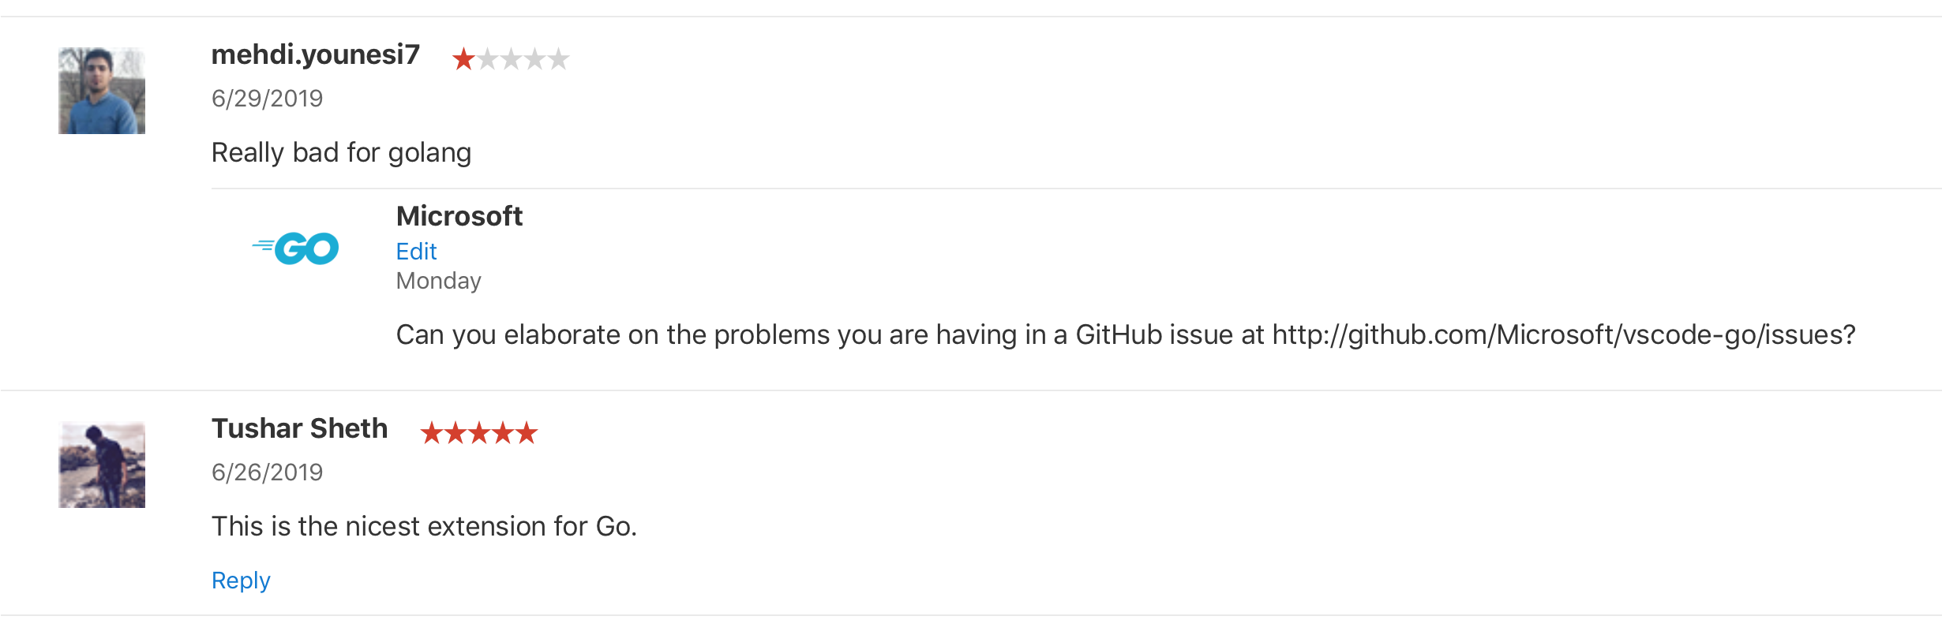Click the date 6/26/2019
Image resolution: width=1942 pixels, height=631 pixels.
266,472
